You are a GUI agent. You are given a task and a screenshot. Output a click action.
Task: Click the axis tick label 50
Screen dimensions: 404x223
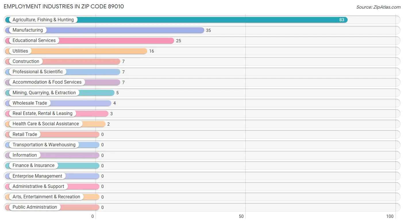pyautogui.click(x=241, y=216)
